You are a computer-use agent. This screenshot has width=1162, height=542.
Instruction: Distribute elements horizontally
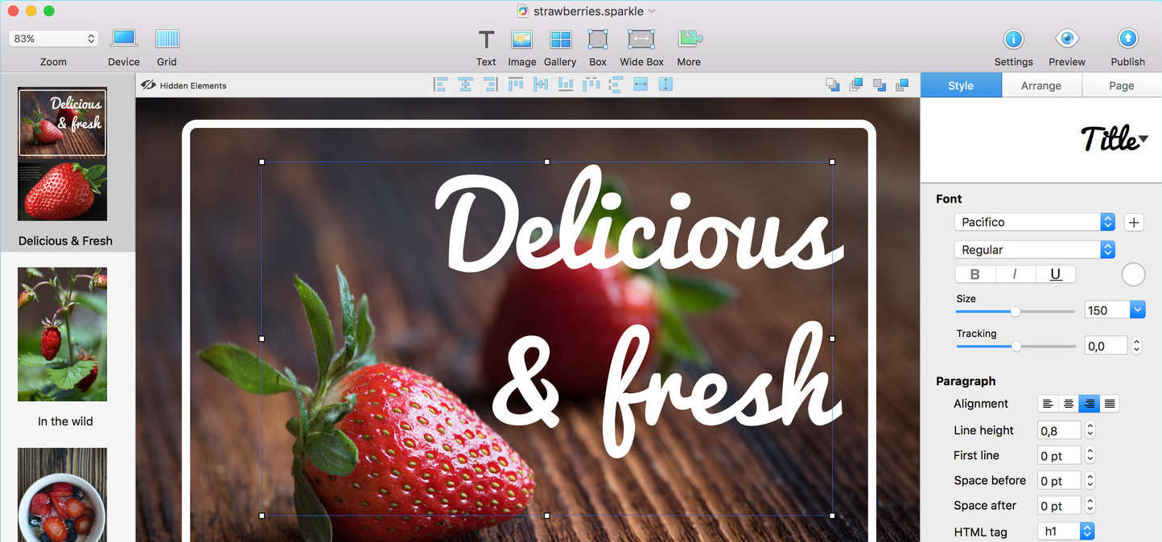coord(591,84)
